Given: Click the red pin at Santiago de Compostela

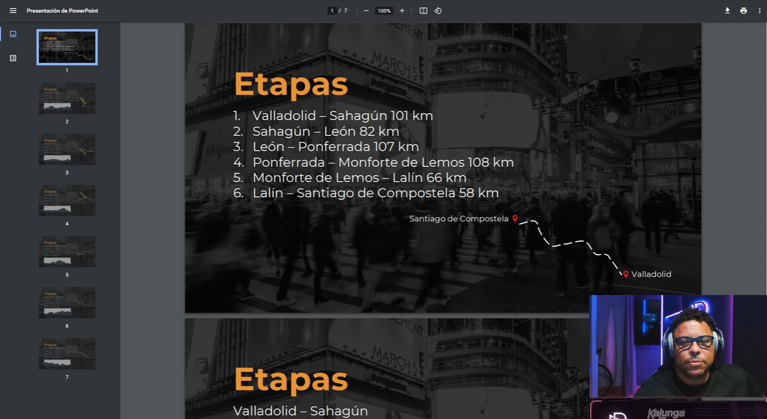Looking at the screenshot, I should pyautogui.click(x=514, y=219).
